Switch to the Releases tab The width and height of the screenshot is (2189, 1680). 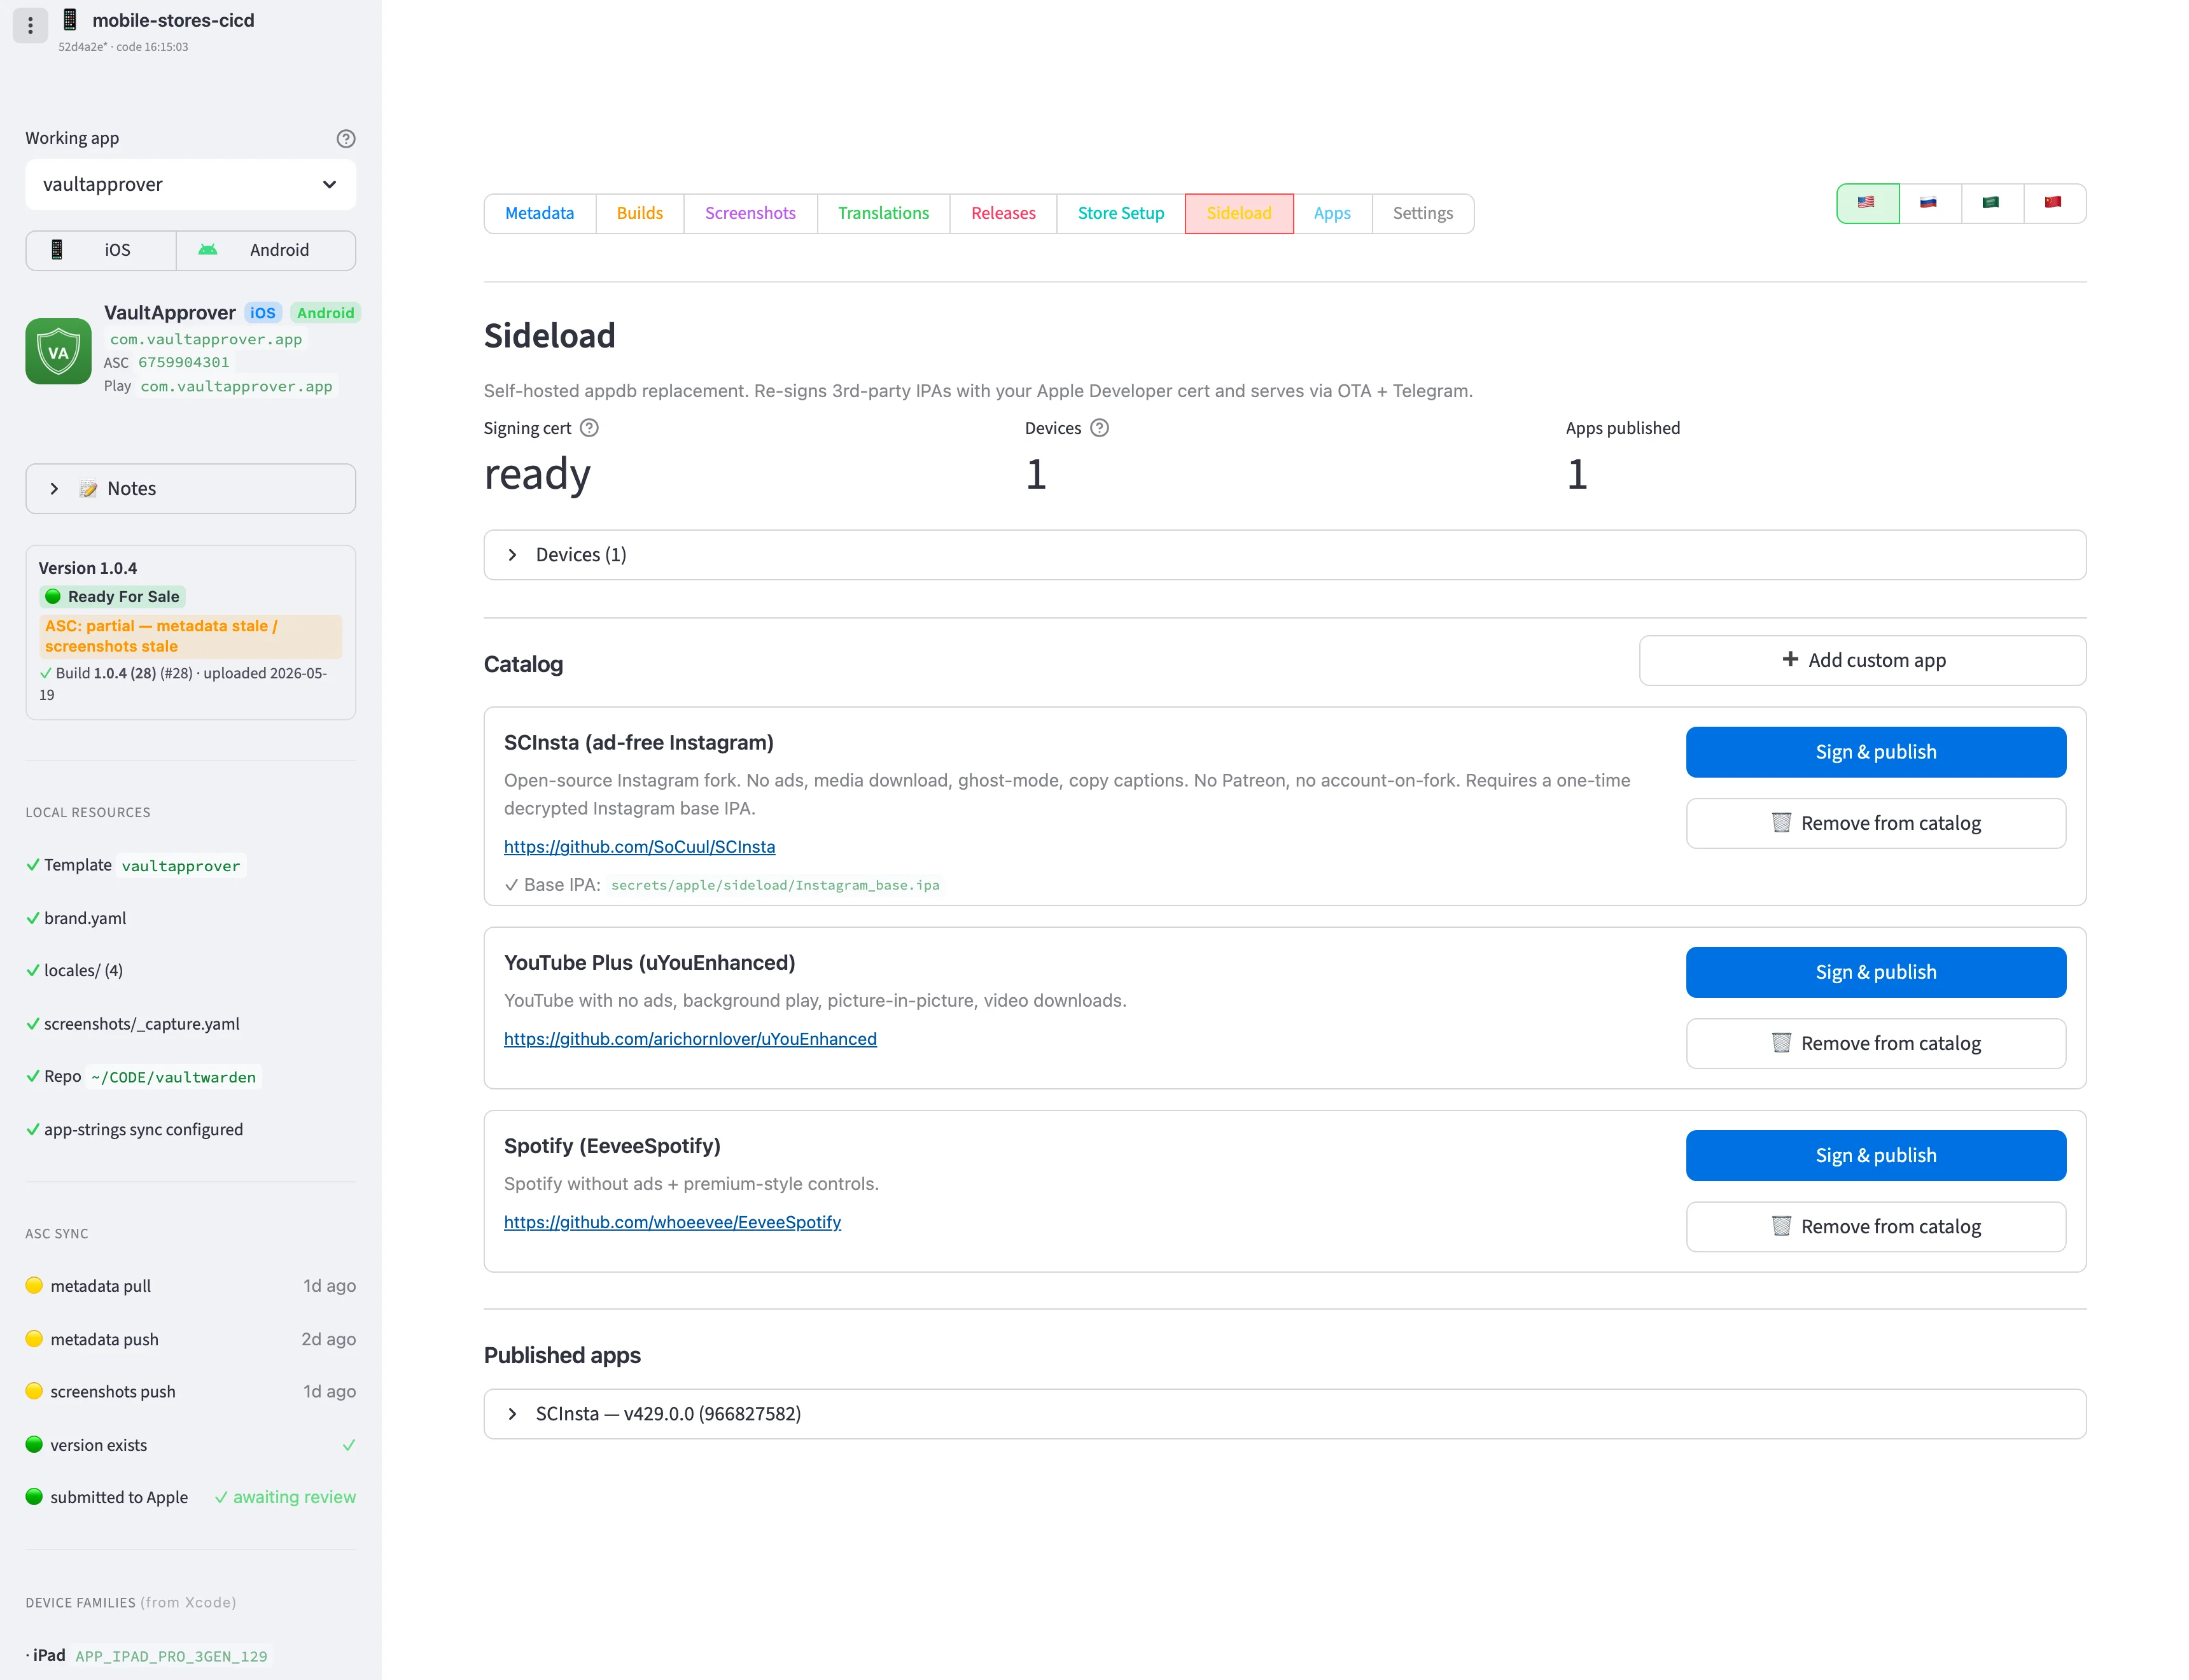coord(1003,214)
